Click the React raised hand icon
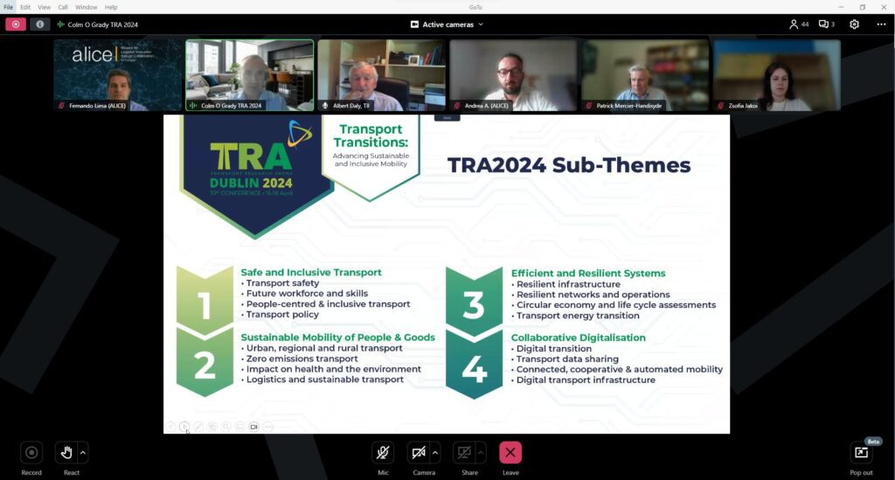 click(66, 453)
